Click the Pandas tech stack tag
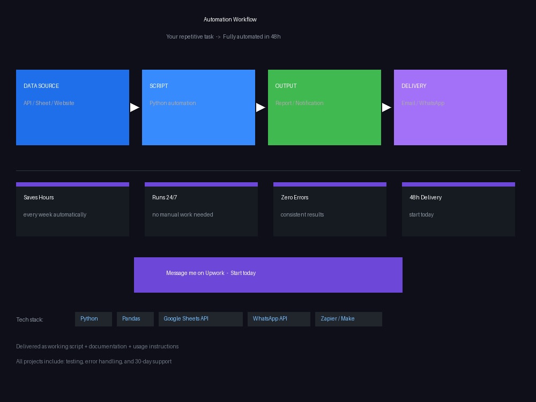The image size is (536, 402). click(x=136, y=319)
